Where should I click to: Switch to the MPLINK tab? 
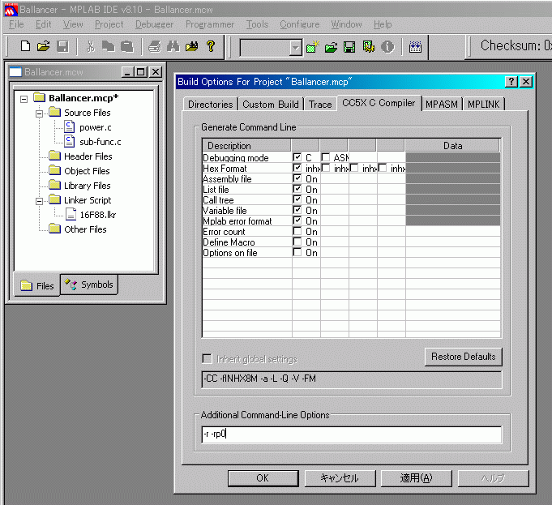point(483,105)
